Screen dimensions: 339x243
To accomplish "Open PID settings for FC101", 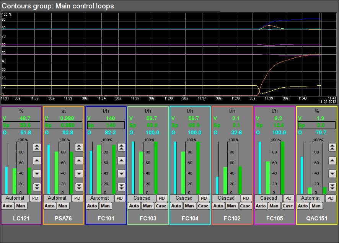I will [120, 198].
